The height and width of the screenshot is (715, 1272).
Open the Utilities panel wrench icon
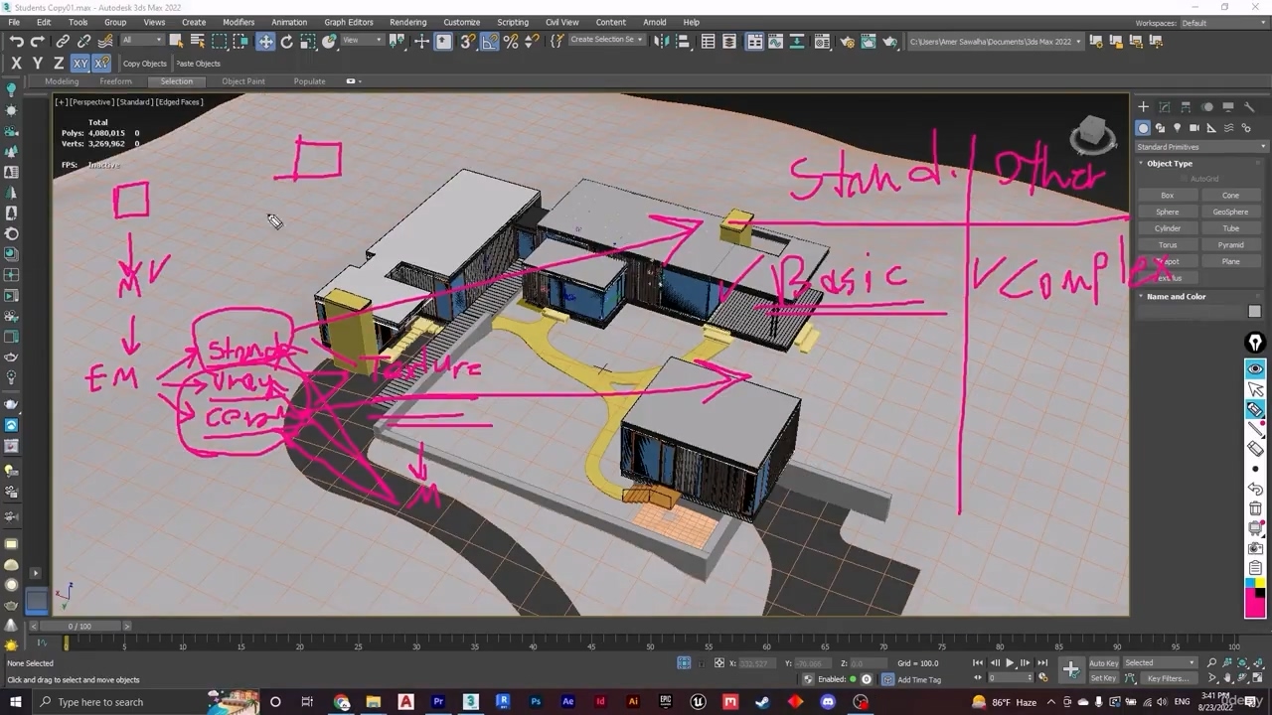1249,107
